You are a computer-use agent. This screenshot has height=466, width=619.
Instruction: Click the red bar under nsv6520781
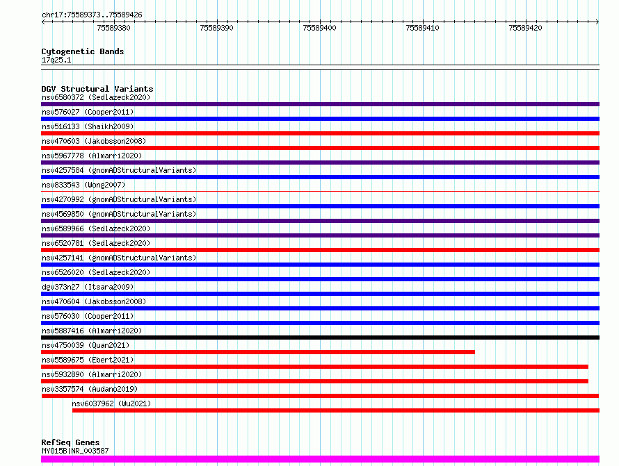click(x=320, y=250)
